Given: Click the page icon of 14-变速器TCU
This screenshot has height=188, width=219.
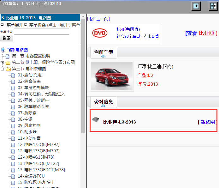Looking at the screenshot, I should click(x=13, y=176).
